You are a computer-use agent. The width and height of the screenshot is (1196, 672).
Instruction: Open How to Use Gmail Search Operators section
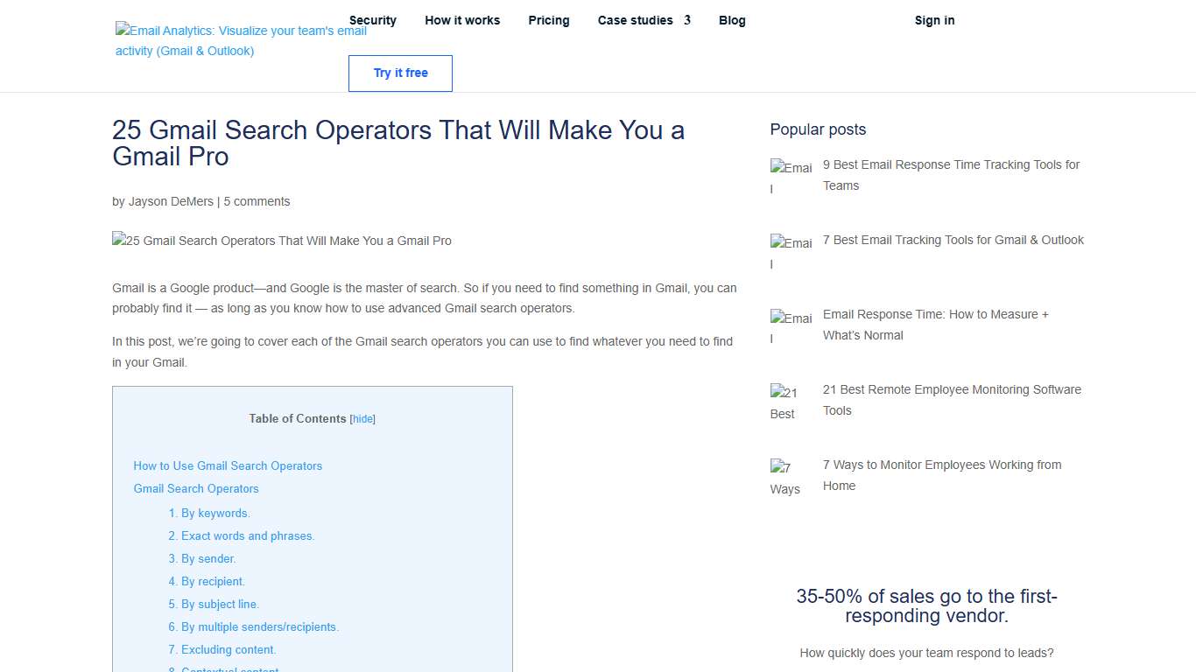coord(228,465)
